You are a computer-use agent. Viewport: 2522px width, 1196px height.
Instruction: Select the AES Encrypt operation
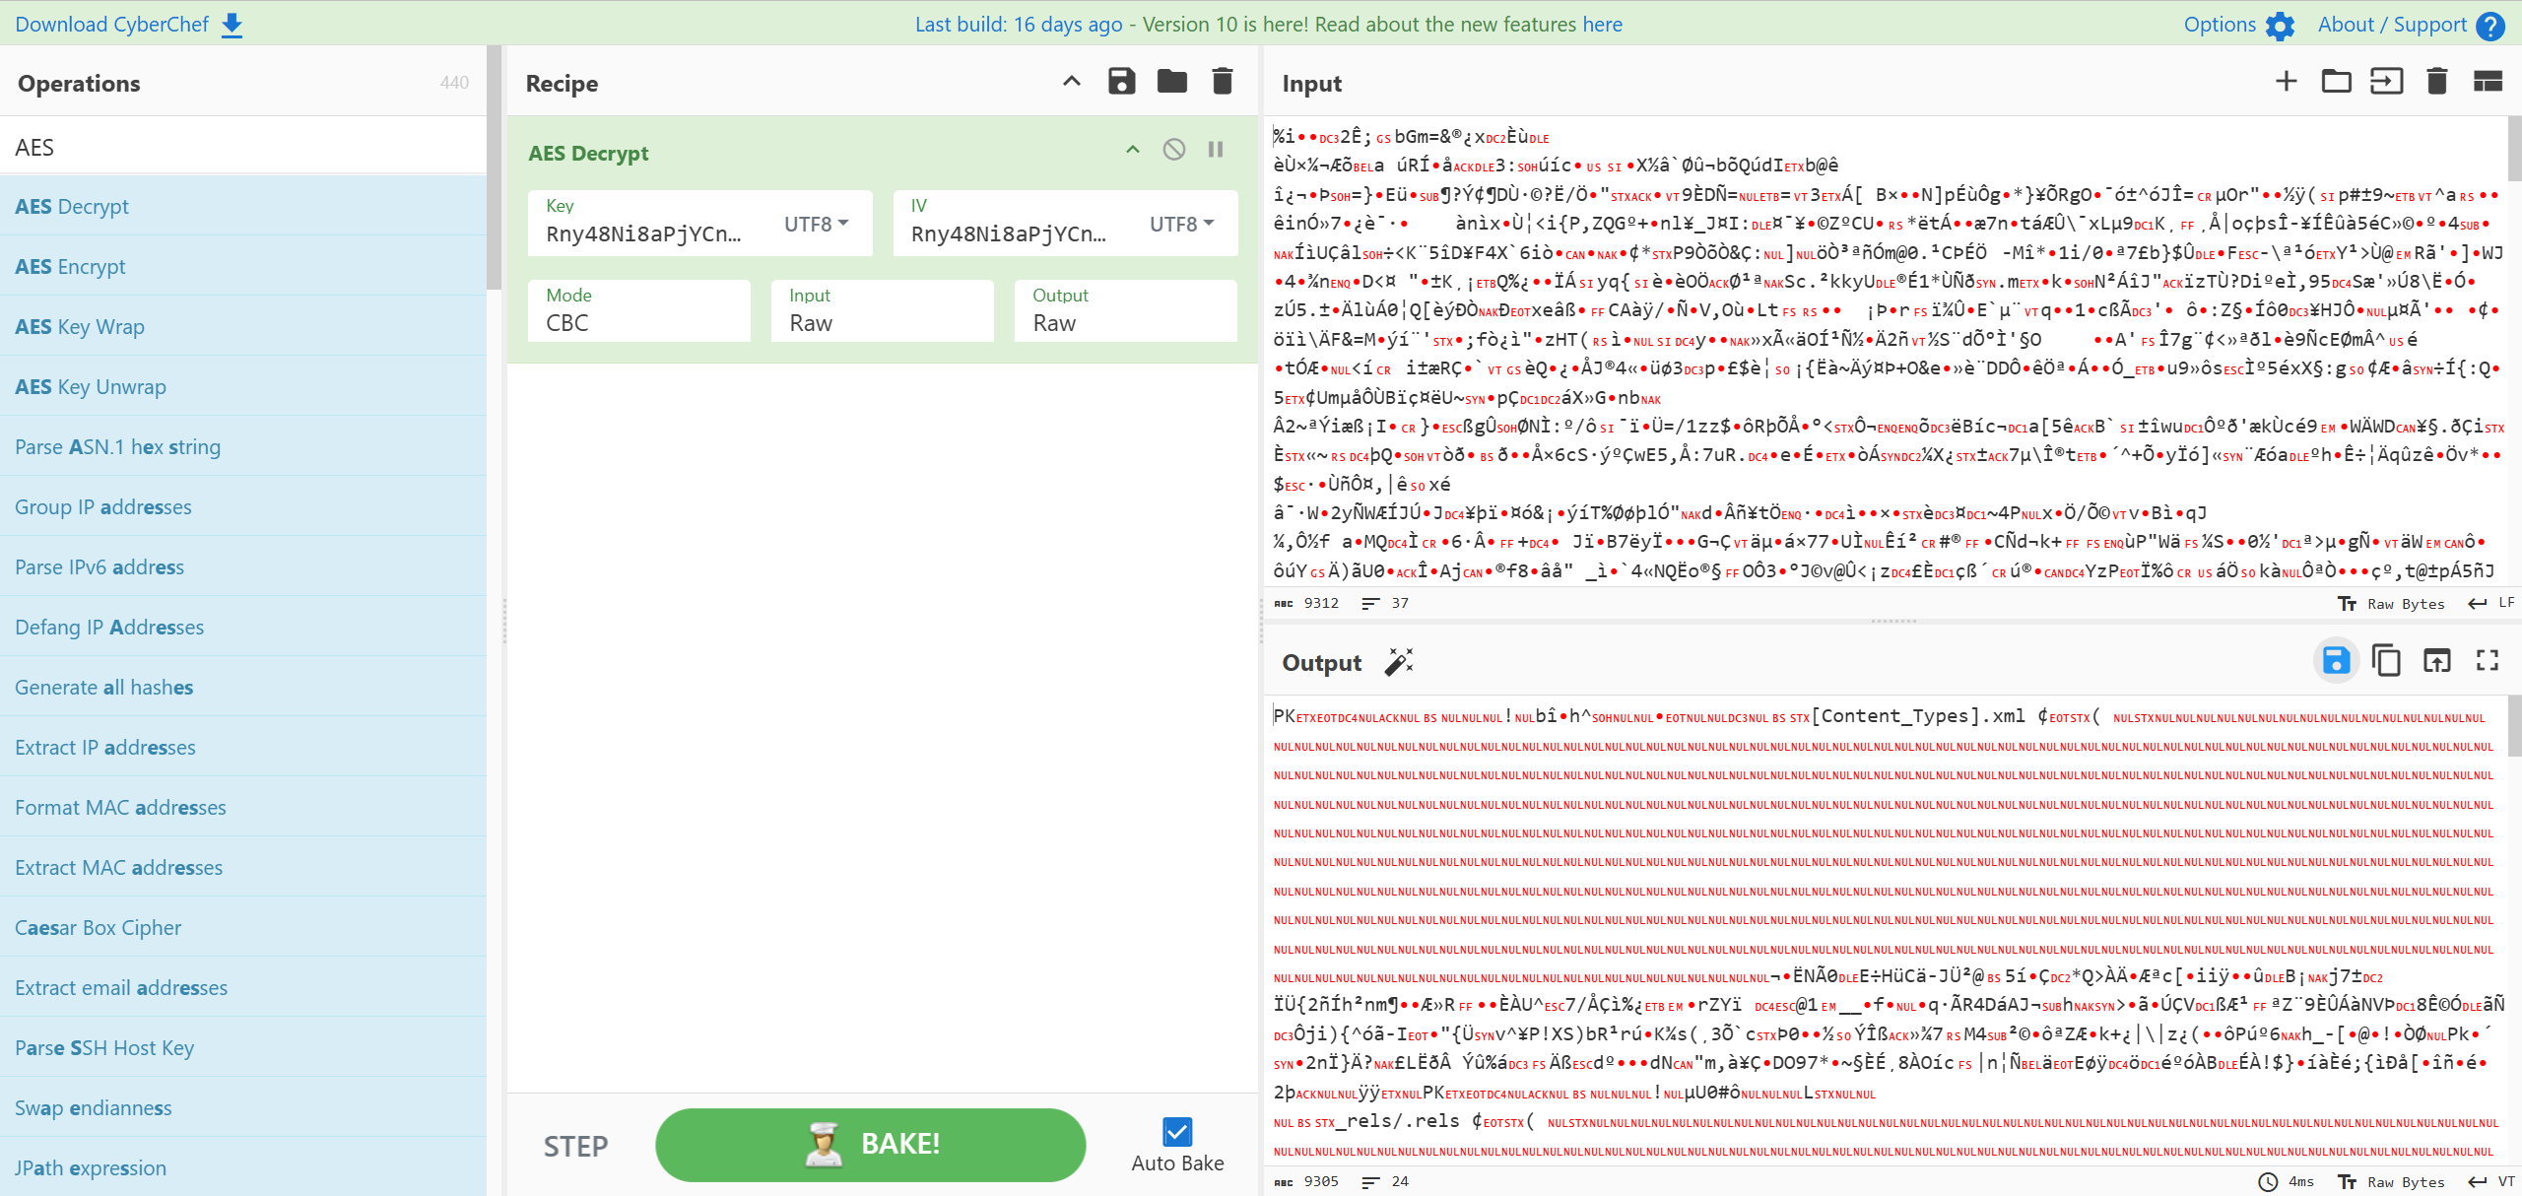point(71,267)
